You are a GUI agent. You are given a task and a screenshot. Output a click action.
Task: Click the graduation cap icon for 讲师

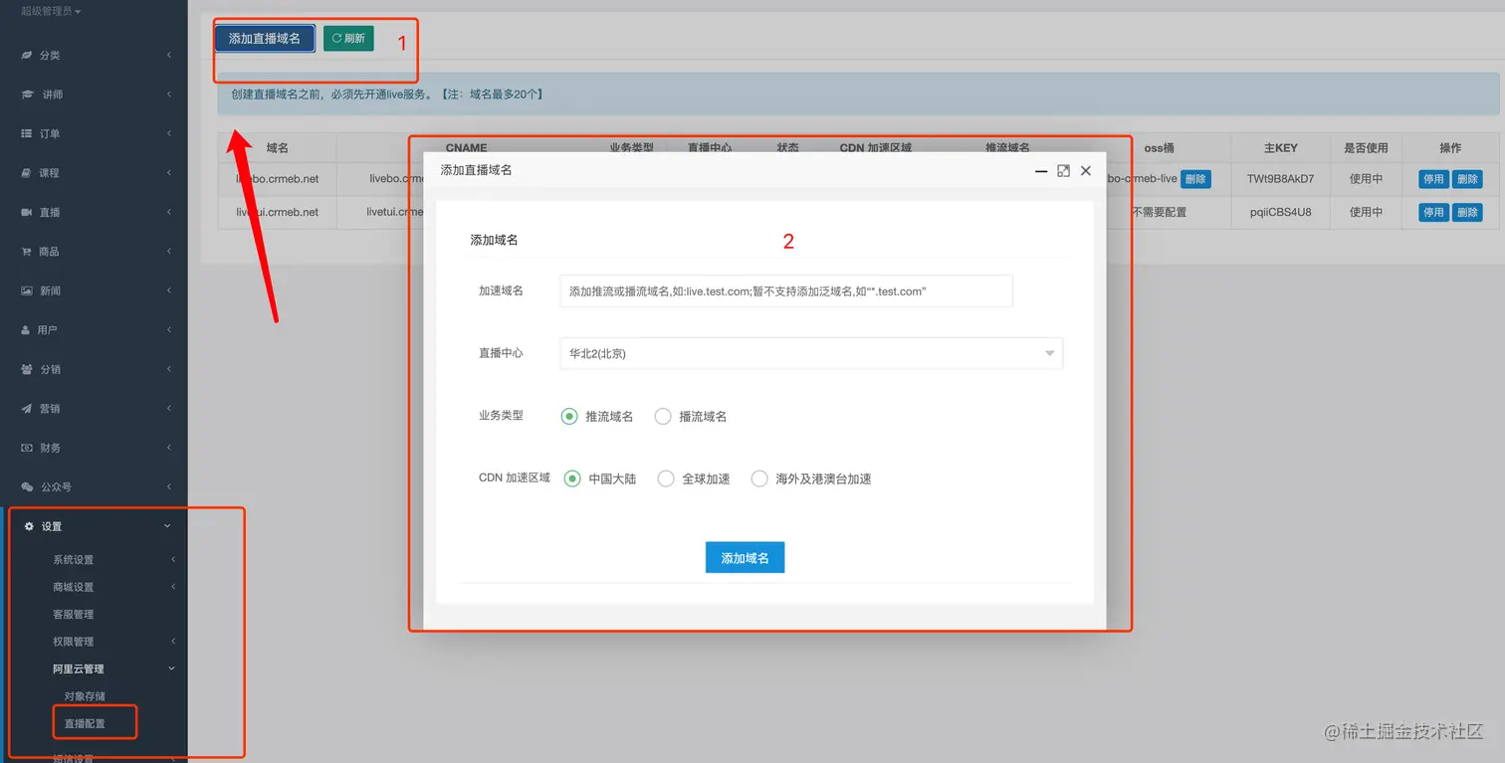pos(28,95)
